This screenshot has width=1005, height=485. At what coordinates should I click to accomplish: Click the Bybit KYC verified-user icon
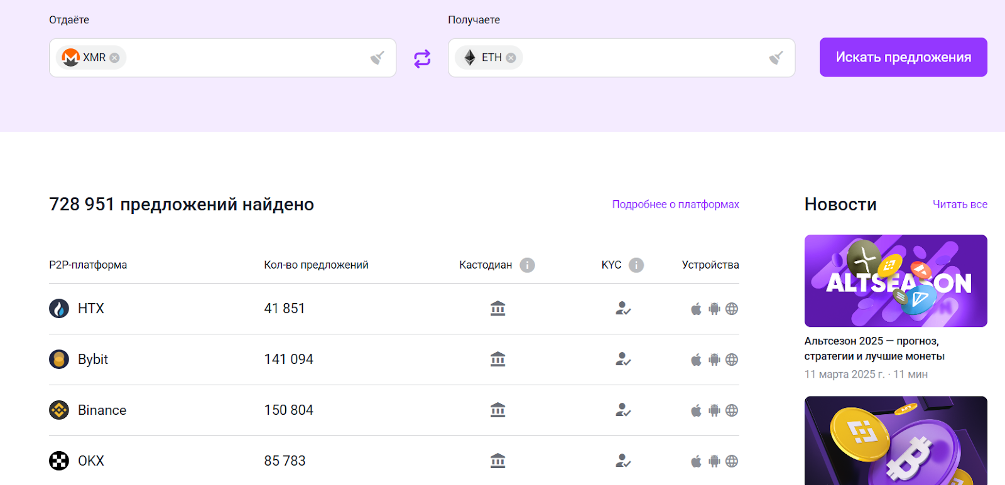tap(622, 360)
